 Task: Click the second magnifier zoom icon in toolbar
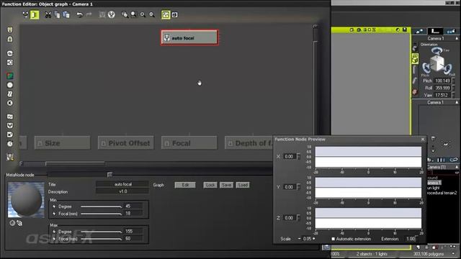tap(134, 14)
